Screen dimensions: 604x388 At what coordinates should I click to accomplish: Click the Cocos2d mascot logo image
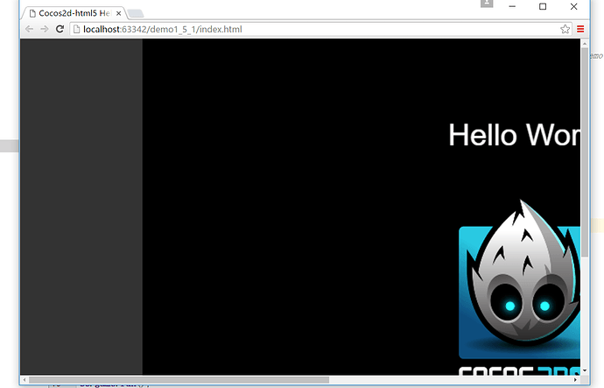[x=520, y=279]
